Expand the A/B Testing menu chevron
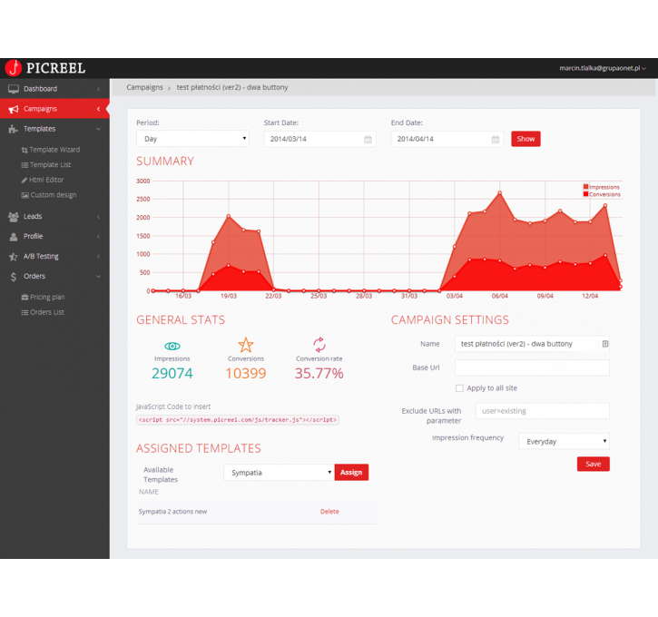The width and height of the screenshot is (658, 617). coord(98,256)
